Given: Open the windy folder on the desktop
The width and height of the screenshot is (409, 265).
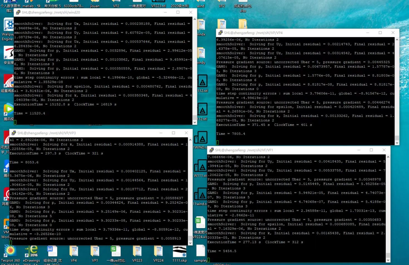Looking at the screenshot, I should (201, 54).
